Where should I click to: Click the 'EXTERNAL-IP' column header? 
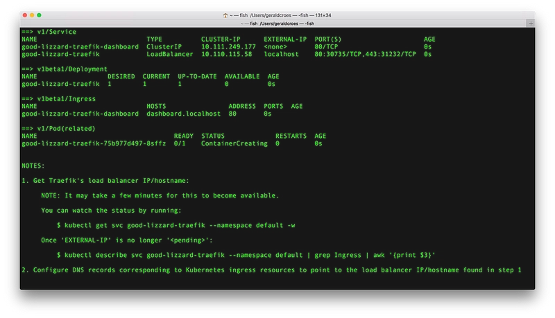click(285, 39)
